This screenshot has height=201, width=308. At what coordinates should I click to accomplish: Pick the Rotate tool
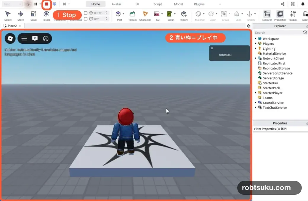click(x=46, y=16)
